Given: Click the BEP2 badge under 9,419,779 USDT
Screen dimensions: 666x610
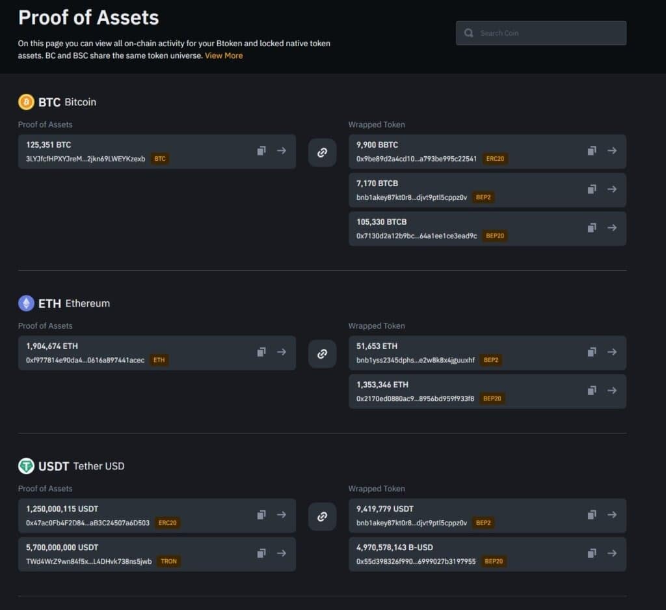Looking at the screenshot, I should tap(483, 522).
